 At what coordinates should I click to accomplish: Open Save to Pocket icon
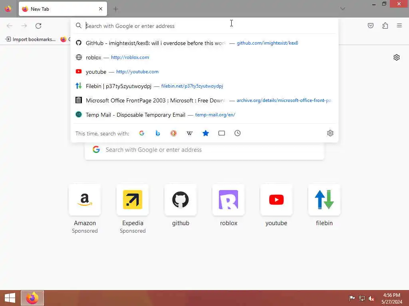click(x=371, y=25)
